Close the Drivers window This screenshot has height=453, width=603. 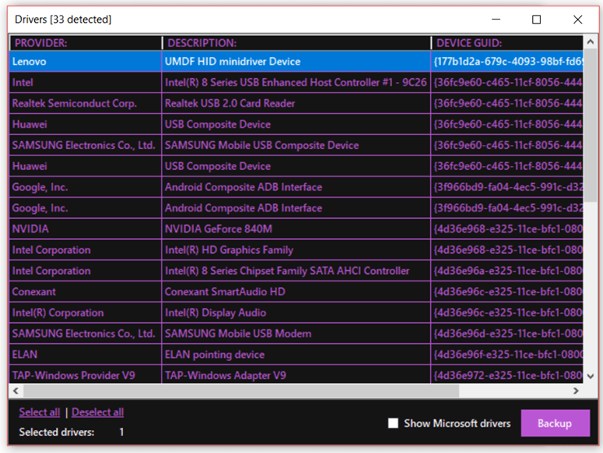577,20
